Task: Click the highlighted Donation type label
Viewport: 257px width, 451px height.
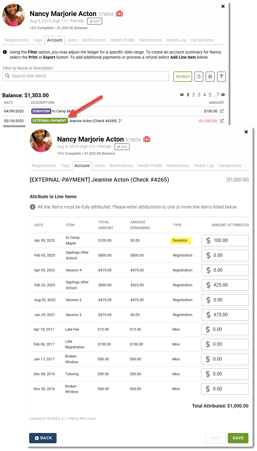Action: [x=180, y=241]
